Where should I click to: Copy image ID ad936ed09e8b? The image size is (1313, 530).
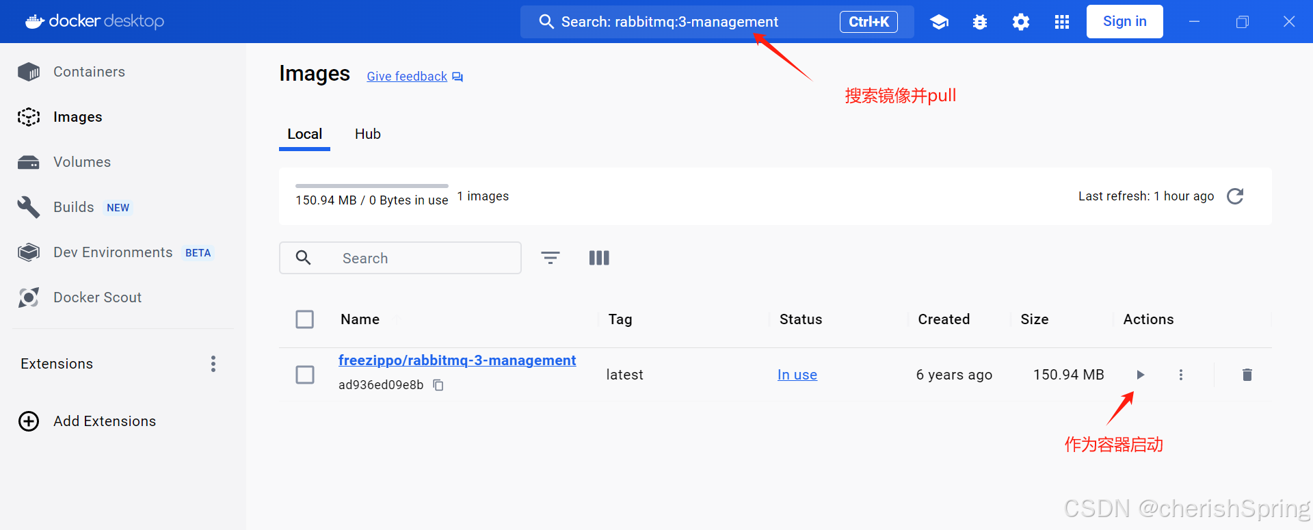coord(438,385)
